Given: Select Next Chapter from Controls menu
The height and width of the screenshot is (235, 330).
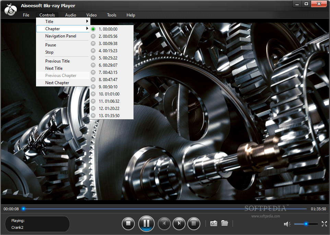Looking at the screenshot, I should 57,82.
